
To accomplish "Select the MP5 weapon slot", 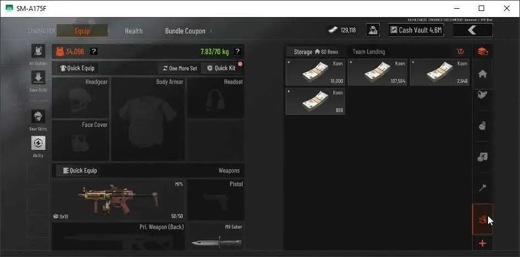I will coord(118,200).
